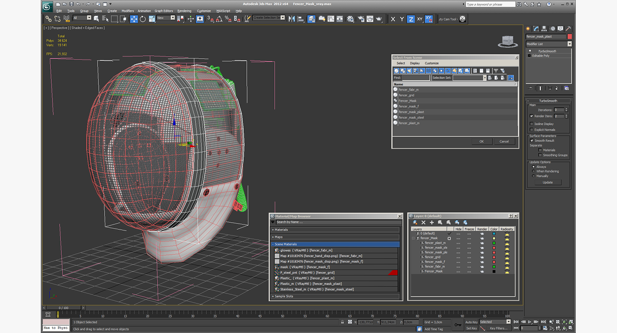This screenshot has height=333, width=617.
Task: Click the Find field in Select From Scene
Action: [416, 78]
